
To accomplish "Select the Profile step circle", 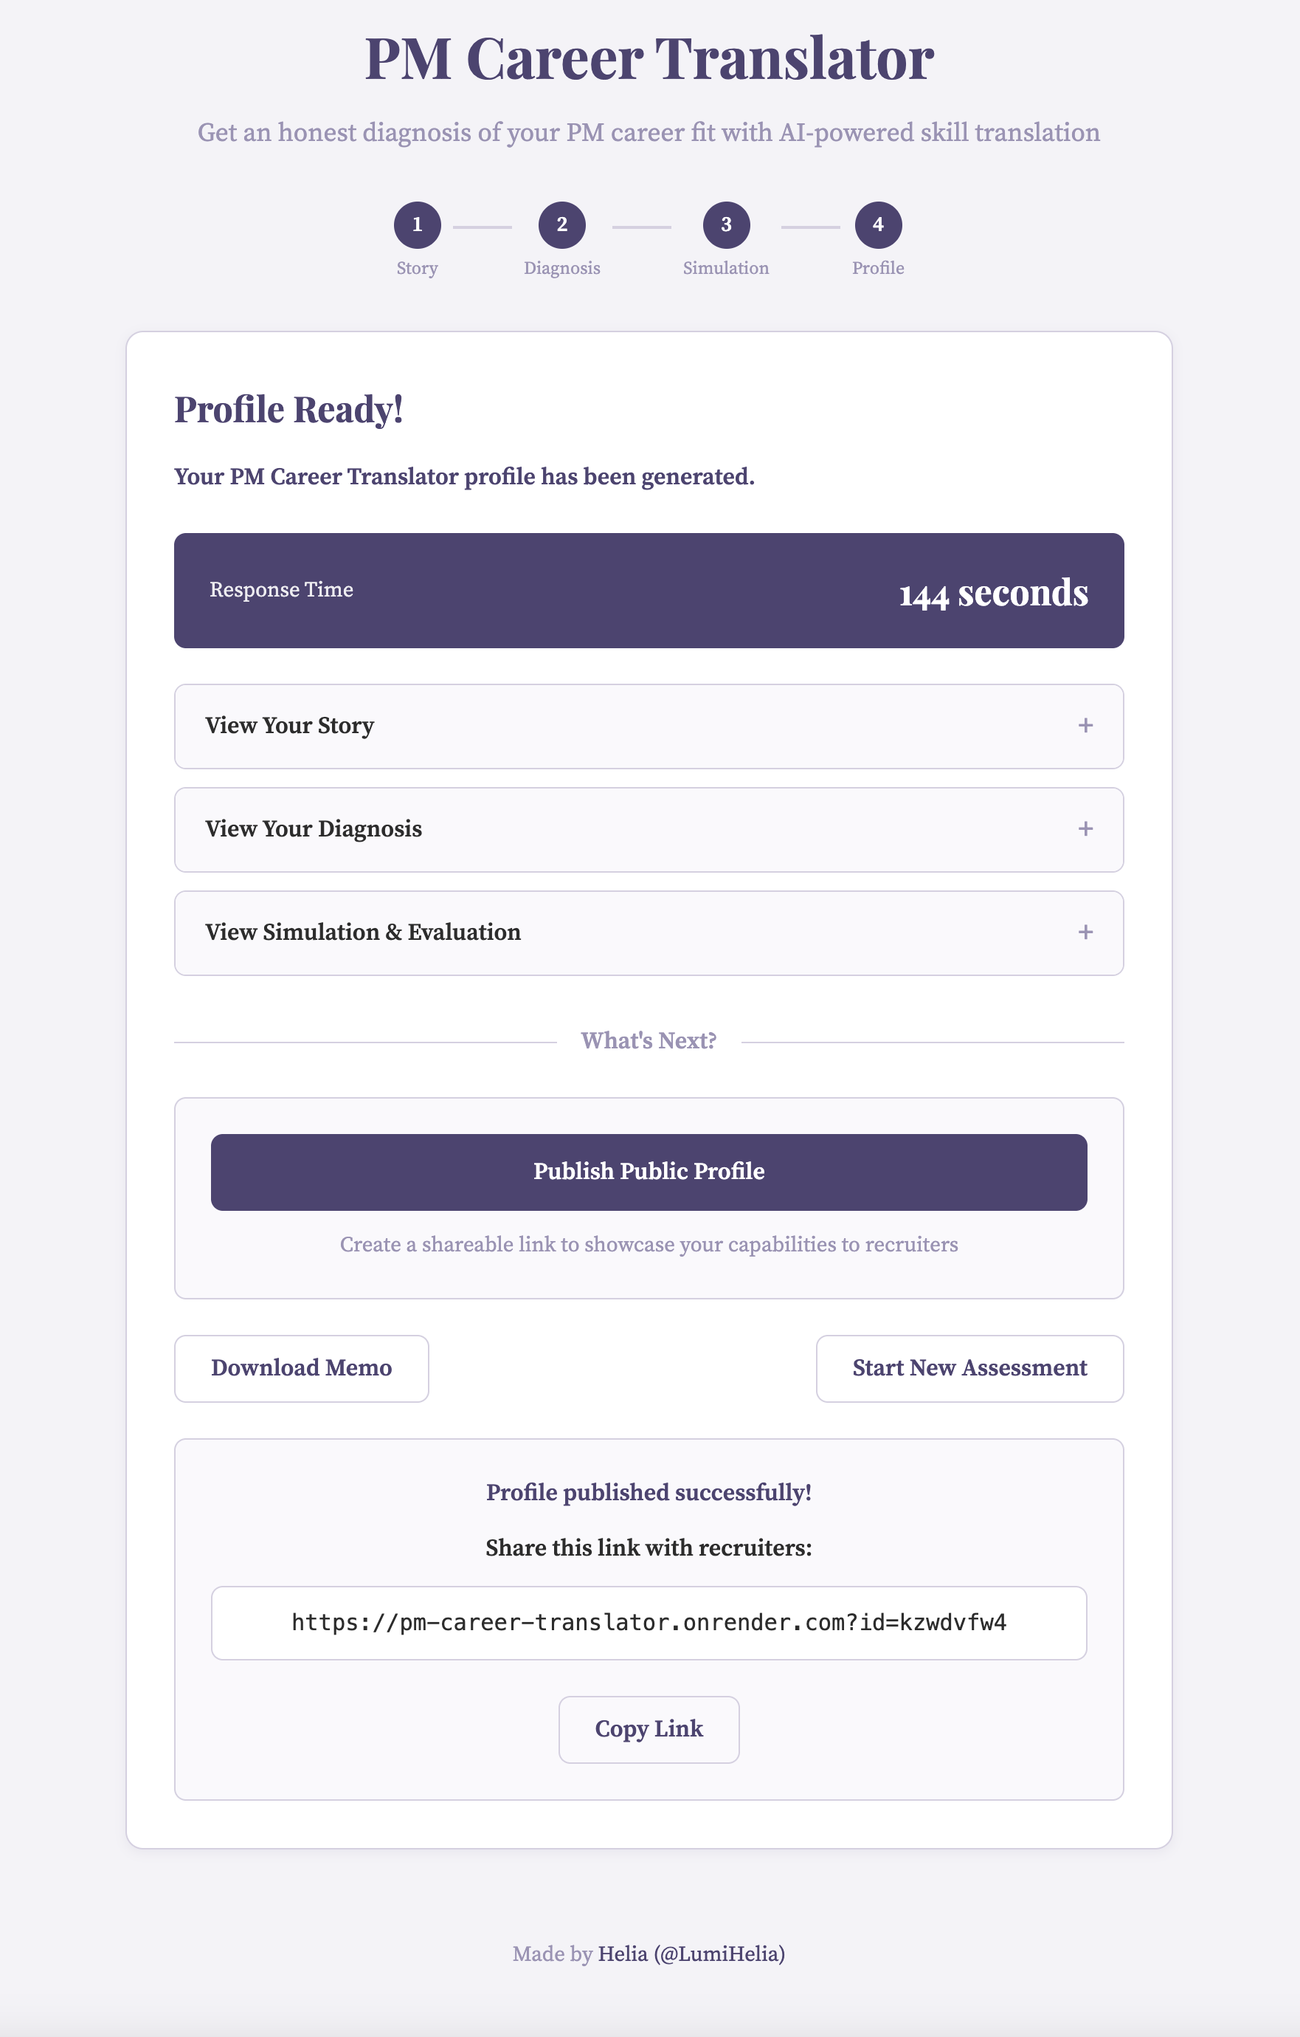I will click(879, 226).
